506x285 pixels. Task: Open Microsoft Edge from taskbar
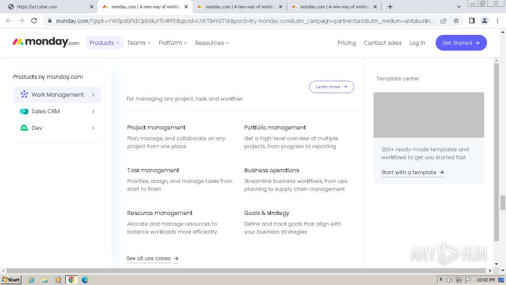tap(85, 280)
